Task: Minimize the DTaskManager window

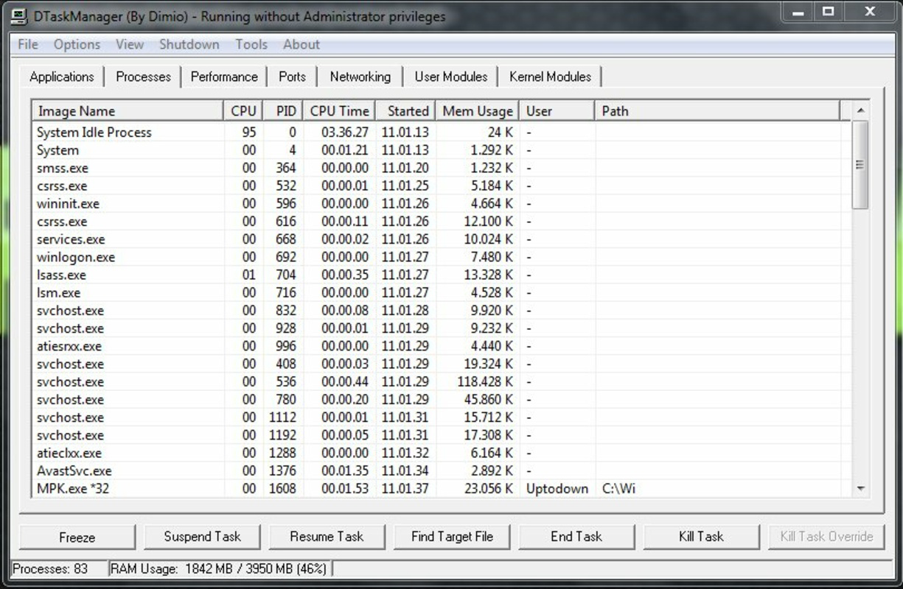Action: [798, 13]
